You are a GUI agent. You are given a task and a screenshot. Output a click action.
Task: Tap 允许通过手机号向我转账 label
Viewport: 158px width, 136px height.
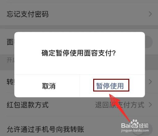[45, 129]
